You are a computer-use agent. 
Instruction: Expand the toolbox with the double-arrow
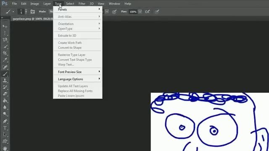pyautogui.click(x=2, y=18)
